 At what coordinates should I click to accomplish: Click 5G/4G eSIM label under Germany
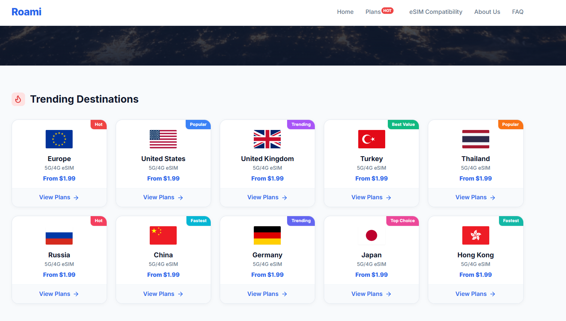267,264
